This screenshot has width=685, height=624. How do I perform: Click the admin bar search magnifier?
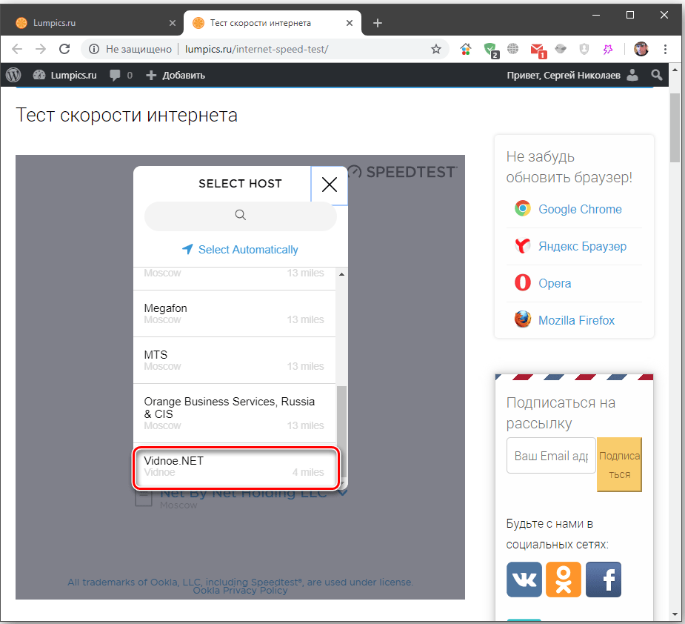click(x=656, y=75)
